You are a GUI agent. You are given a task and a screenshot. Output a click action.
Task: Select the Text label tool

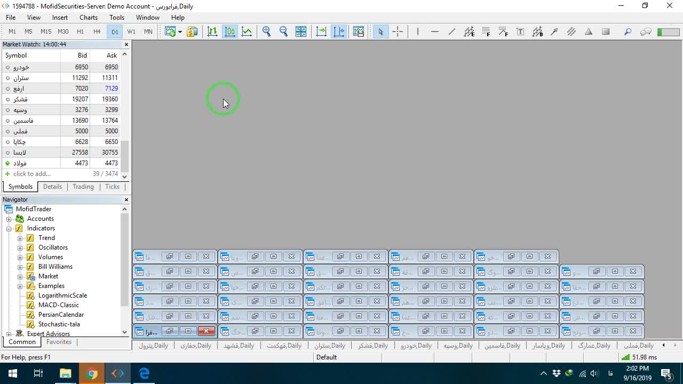coord(520,31)
